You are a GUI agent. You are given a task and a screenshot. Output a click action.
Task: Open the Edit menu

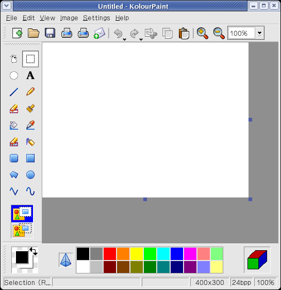click(28, 18)
